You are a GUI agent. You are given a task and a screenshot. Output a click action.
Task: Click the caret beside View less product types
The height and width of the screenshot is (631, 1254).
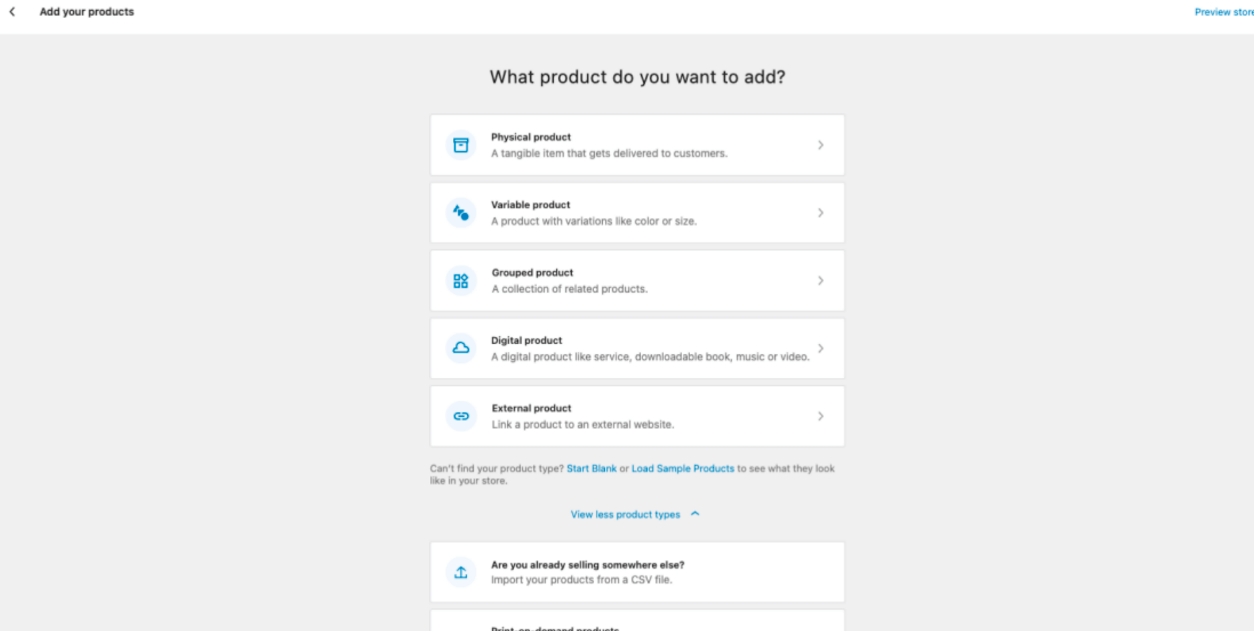(x=695, y=514)
